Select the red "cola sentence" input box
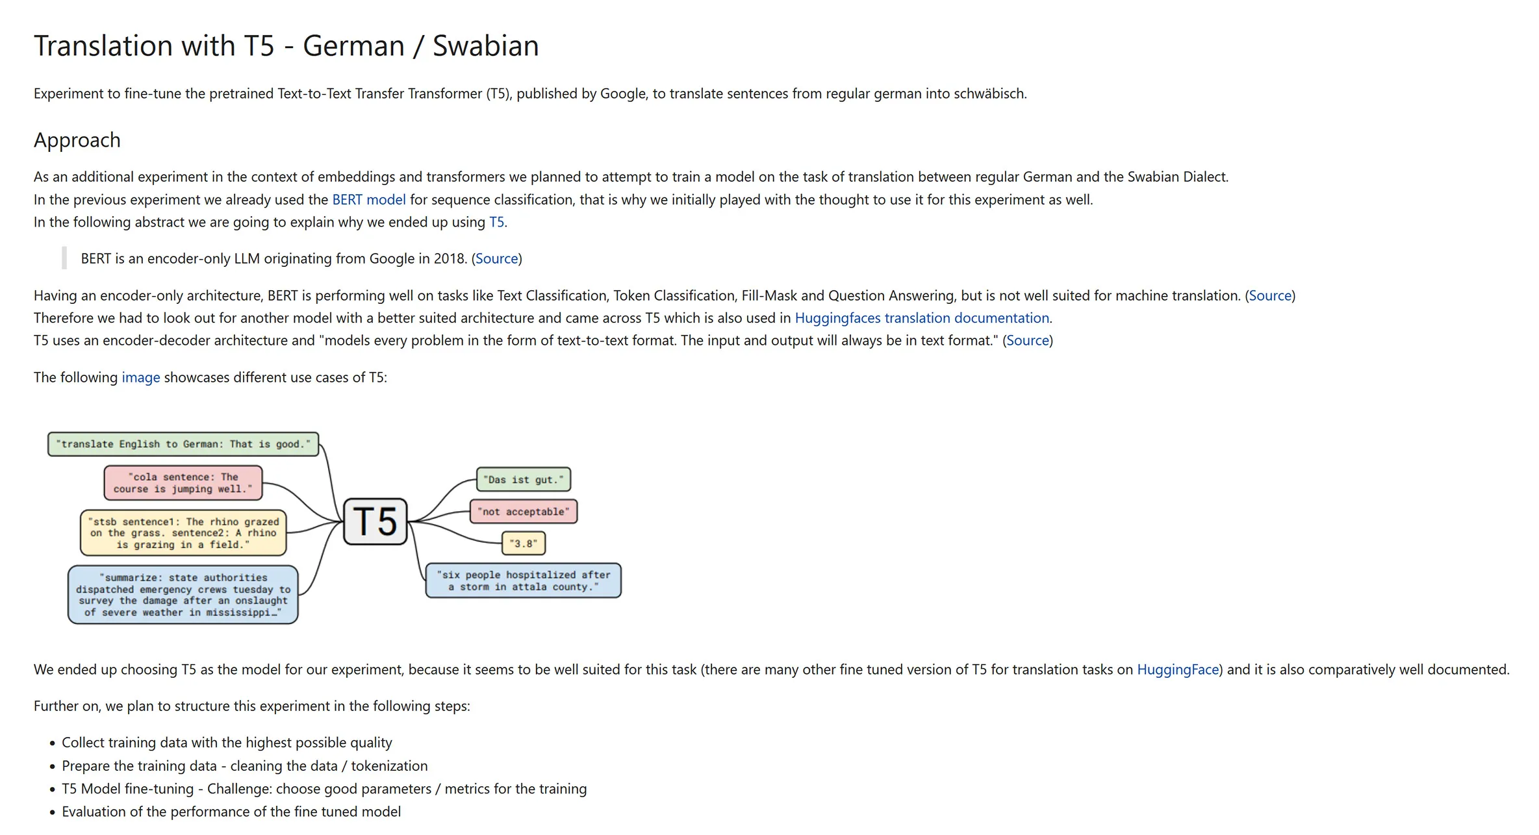This screenshot has height=835, width=1539. click(183, 483)
